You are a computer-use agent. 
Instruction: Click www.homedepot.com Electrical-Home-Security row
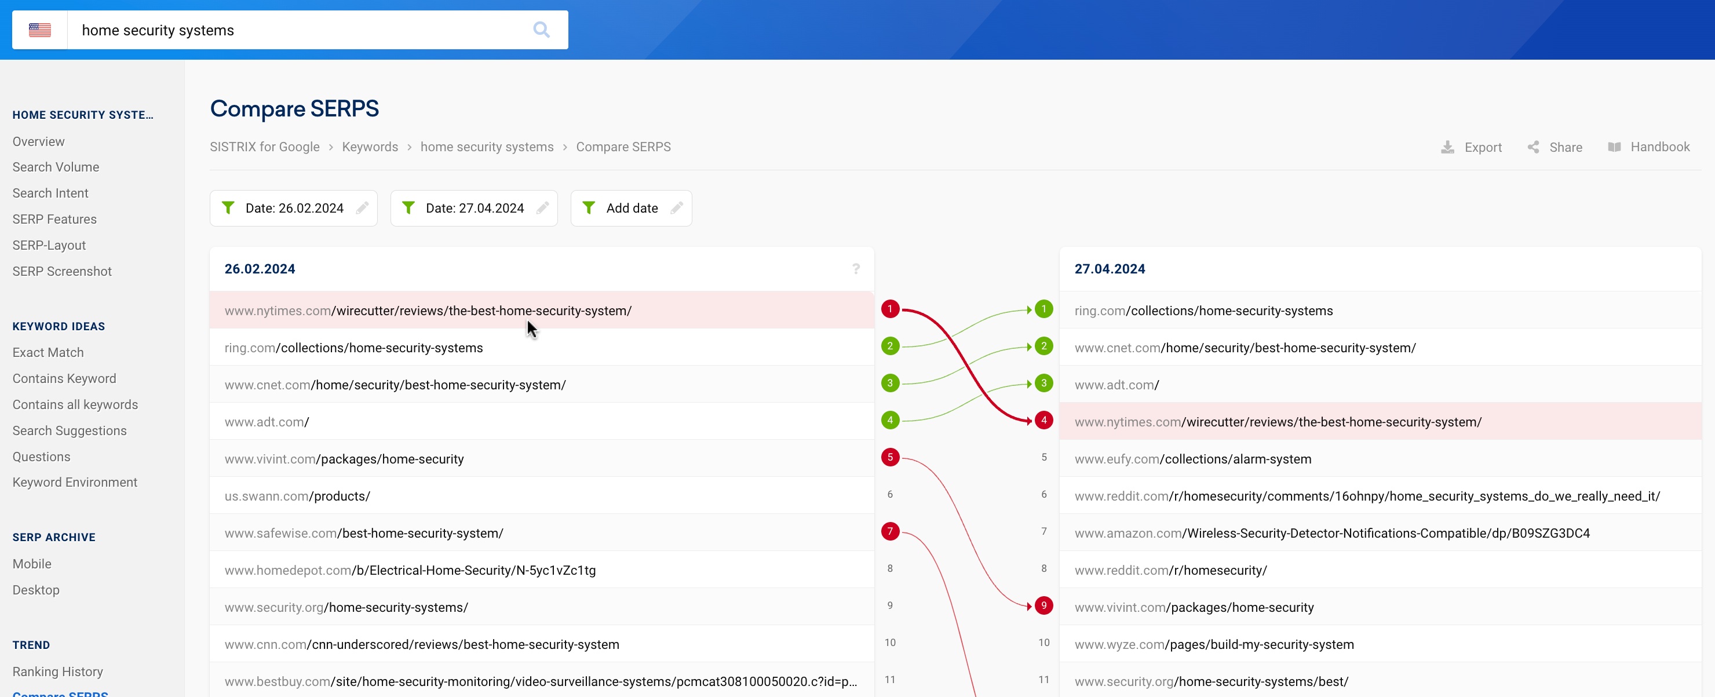[x=542, y=570]
